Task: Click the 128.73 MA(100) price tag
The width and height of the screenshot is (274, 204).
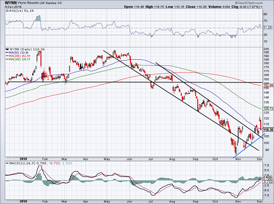Action: [268, 109]
